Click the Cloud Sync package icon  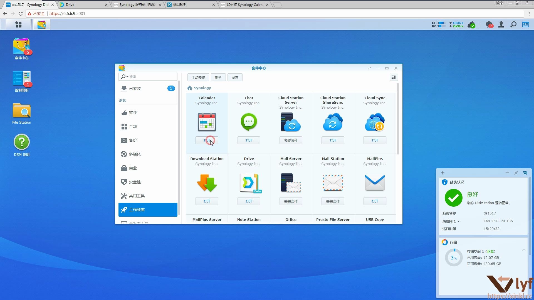(375, 122)
